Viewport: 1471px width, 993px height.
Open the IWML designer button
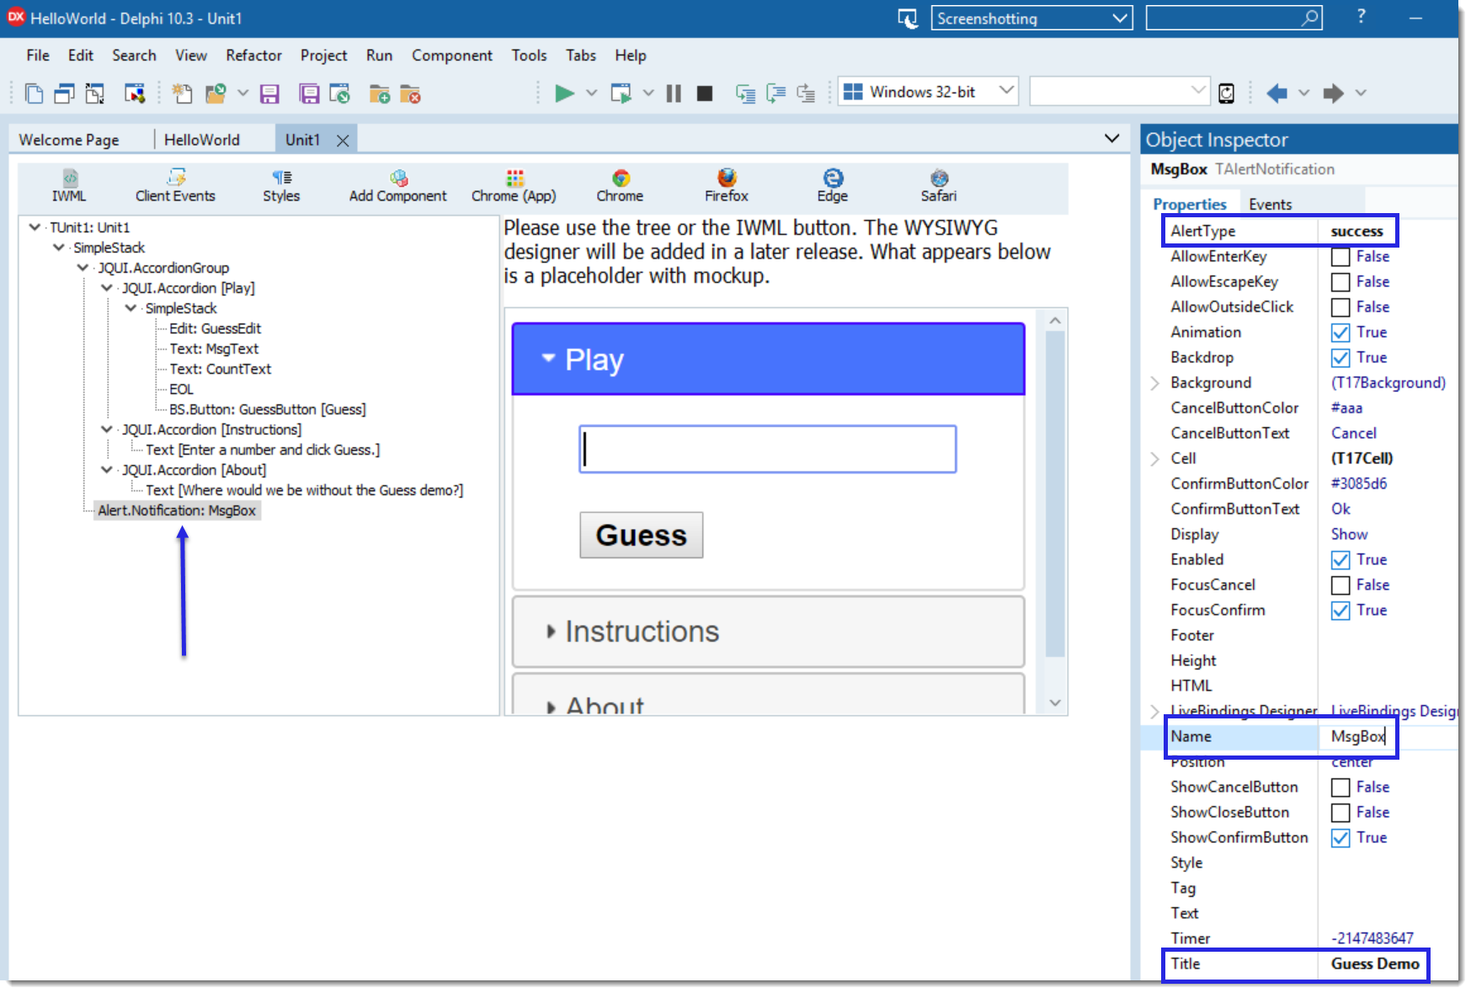point(69,185)
